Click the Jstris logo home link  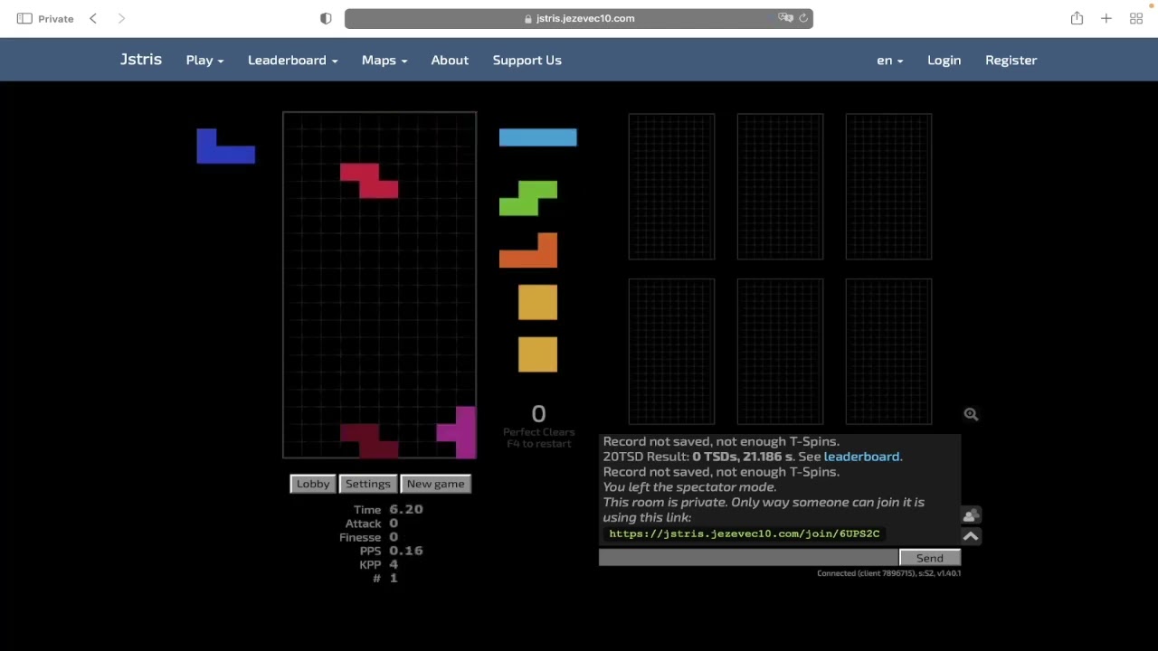141,60
